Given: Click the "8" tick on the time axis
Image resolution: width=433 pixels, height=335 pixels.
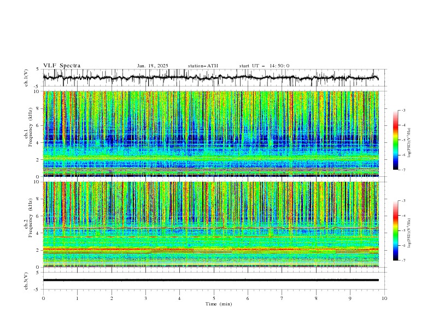Looking at the screenshot, I should (316, 298).
